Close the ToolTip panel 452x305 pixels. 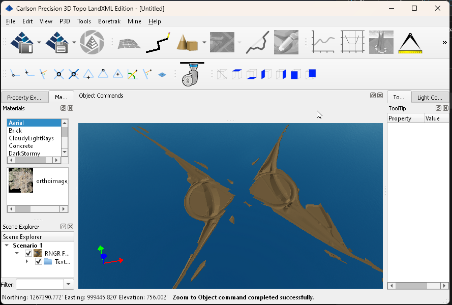tap(446, 108)
